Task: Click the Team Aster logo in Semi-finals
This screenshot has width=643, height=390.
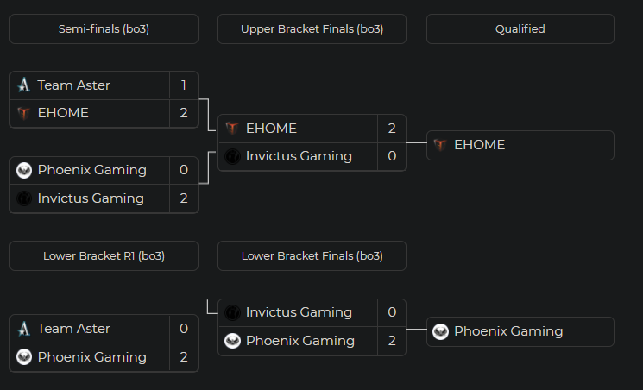Action: (24, 85)
